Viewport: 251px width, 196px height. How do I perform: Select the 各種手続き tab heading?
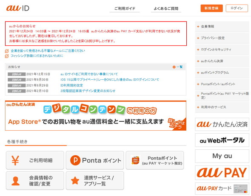click(x=17, y=142)
